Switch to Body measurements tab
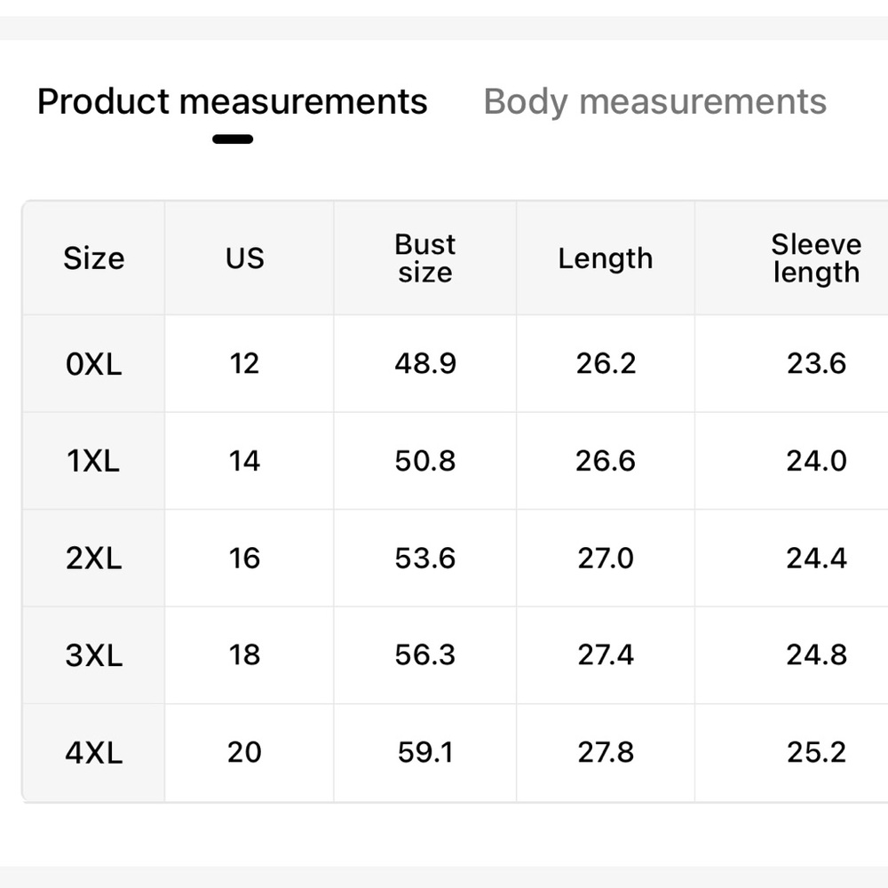This screenshot has height=888, width=888. coord(654,102)
